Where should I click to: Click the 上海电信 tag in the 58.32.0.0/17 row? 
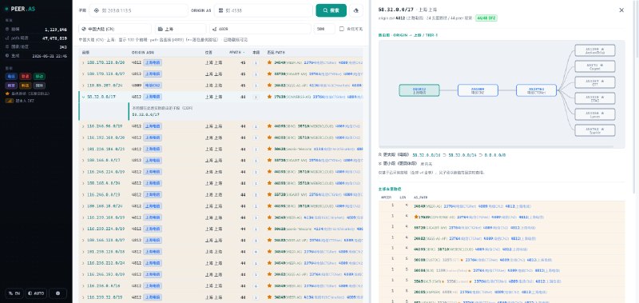[153, 97]
